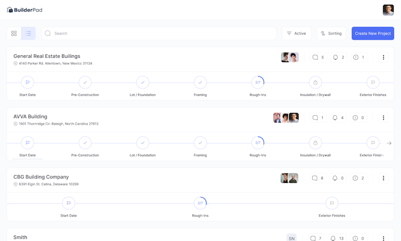Switch to grid view
Screen dimensions: 401x241
[x=14, y=33]
